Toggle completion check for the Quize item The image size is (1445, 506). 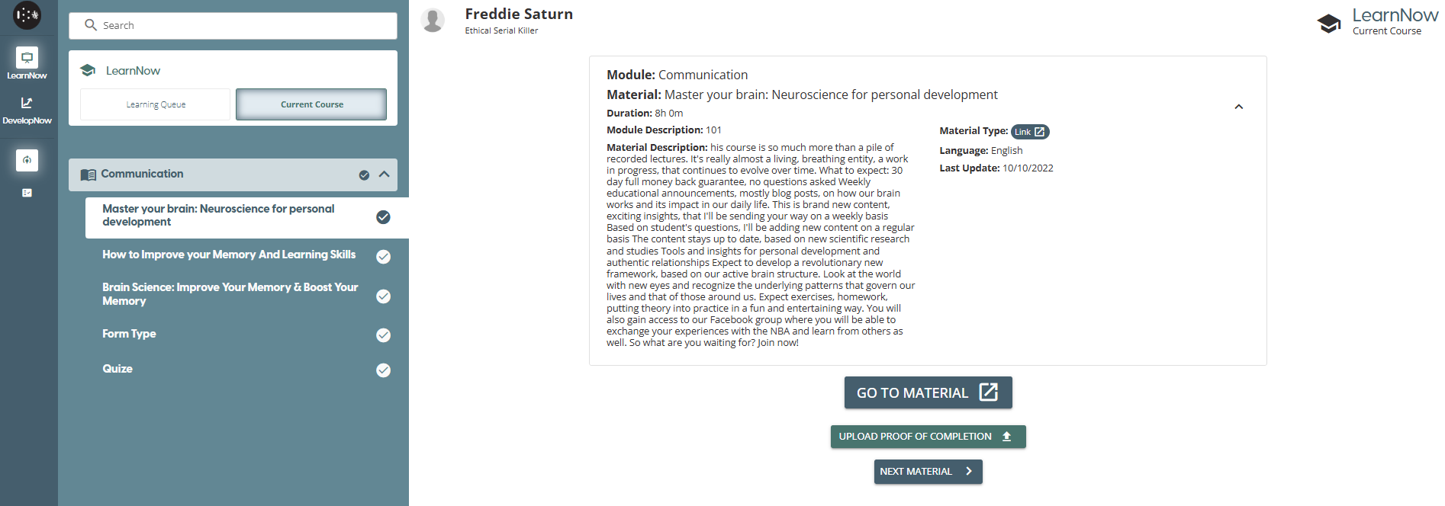click(x=383, y=370)
